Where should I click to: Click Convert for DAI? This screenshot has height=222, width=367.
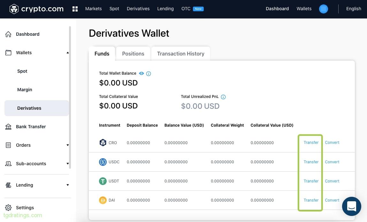coord(332,200)
